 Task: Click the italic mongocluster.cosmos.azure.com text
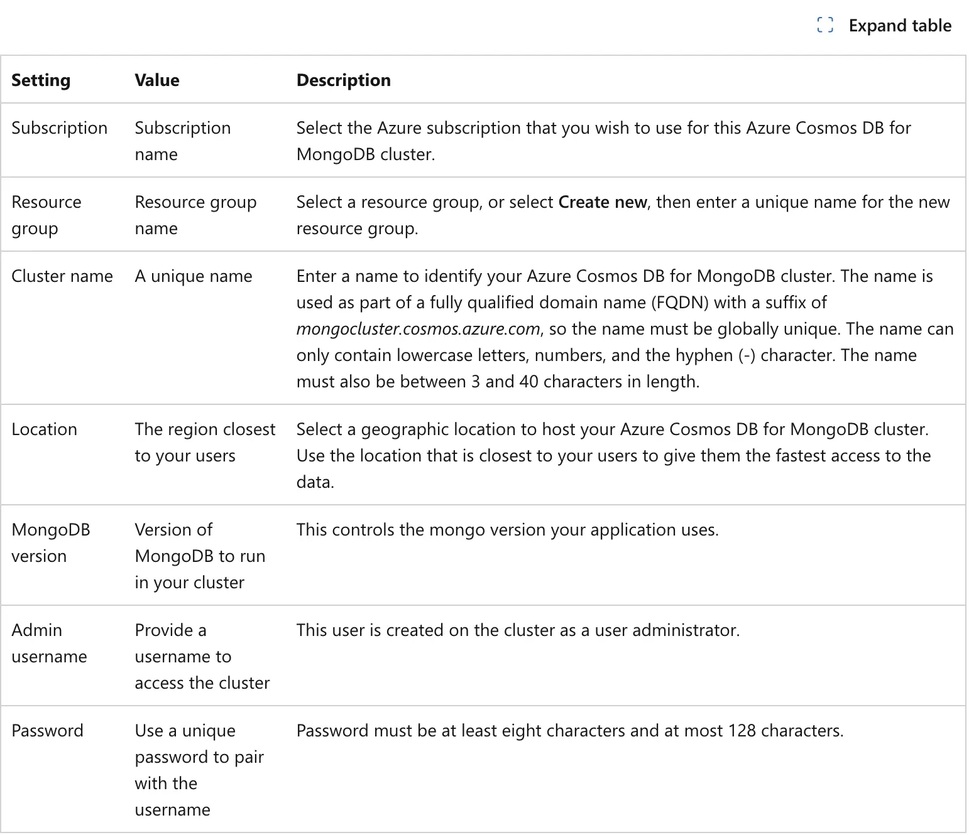[x=418, y=329]
